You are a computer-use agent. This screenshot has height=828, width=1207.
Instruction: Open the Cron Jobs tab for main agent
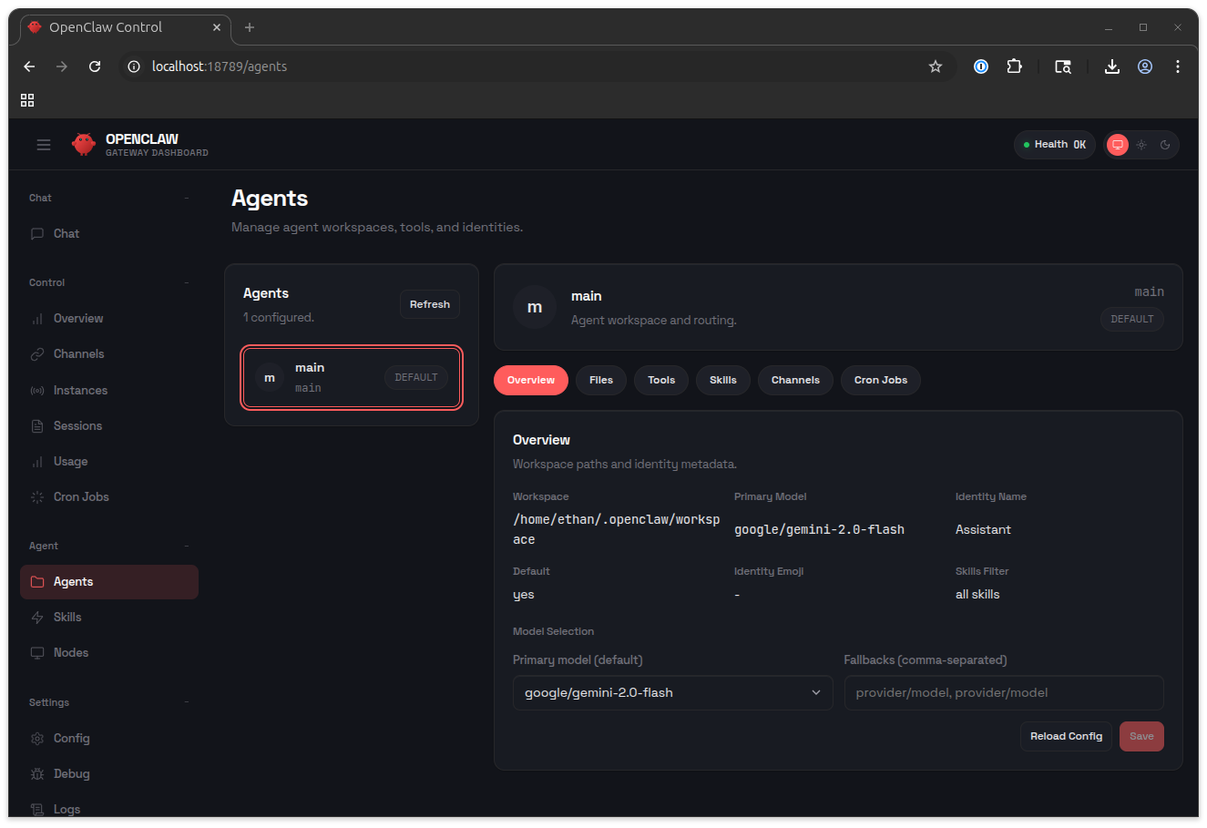pos(880,380)
